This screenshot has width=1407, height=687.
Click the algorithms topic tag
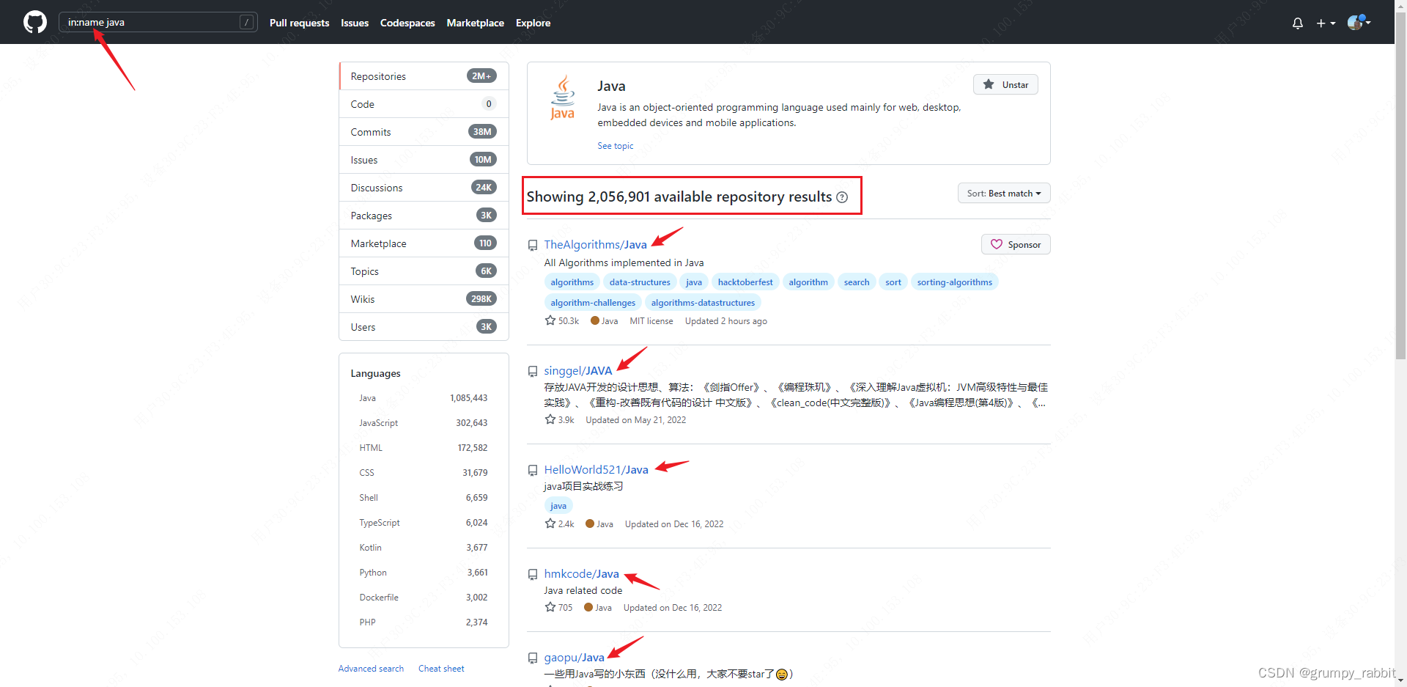(572, 282)
